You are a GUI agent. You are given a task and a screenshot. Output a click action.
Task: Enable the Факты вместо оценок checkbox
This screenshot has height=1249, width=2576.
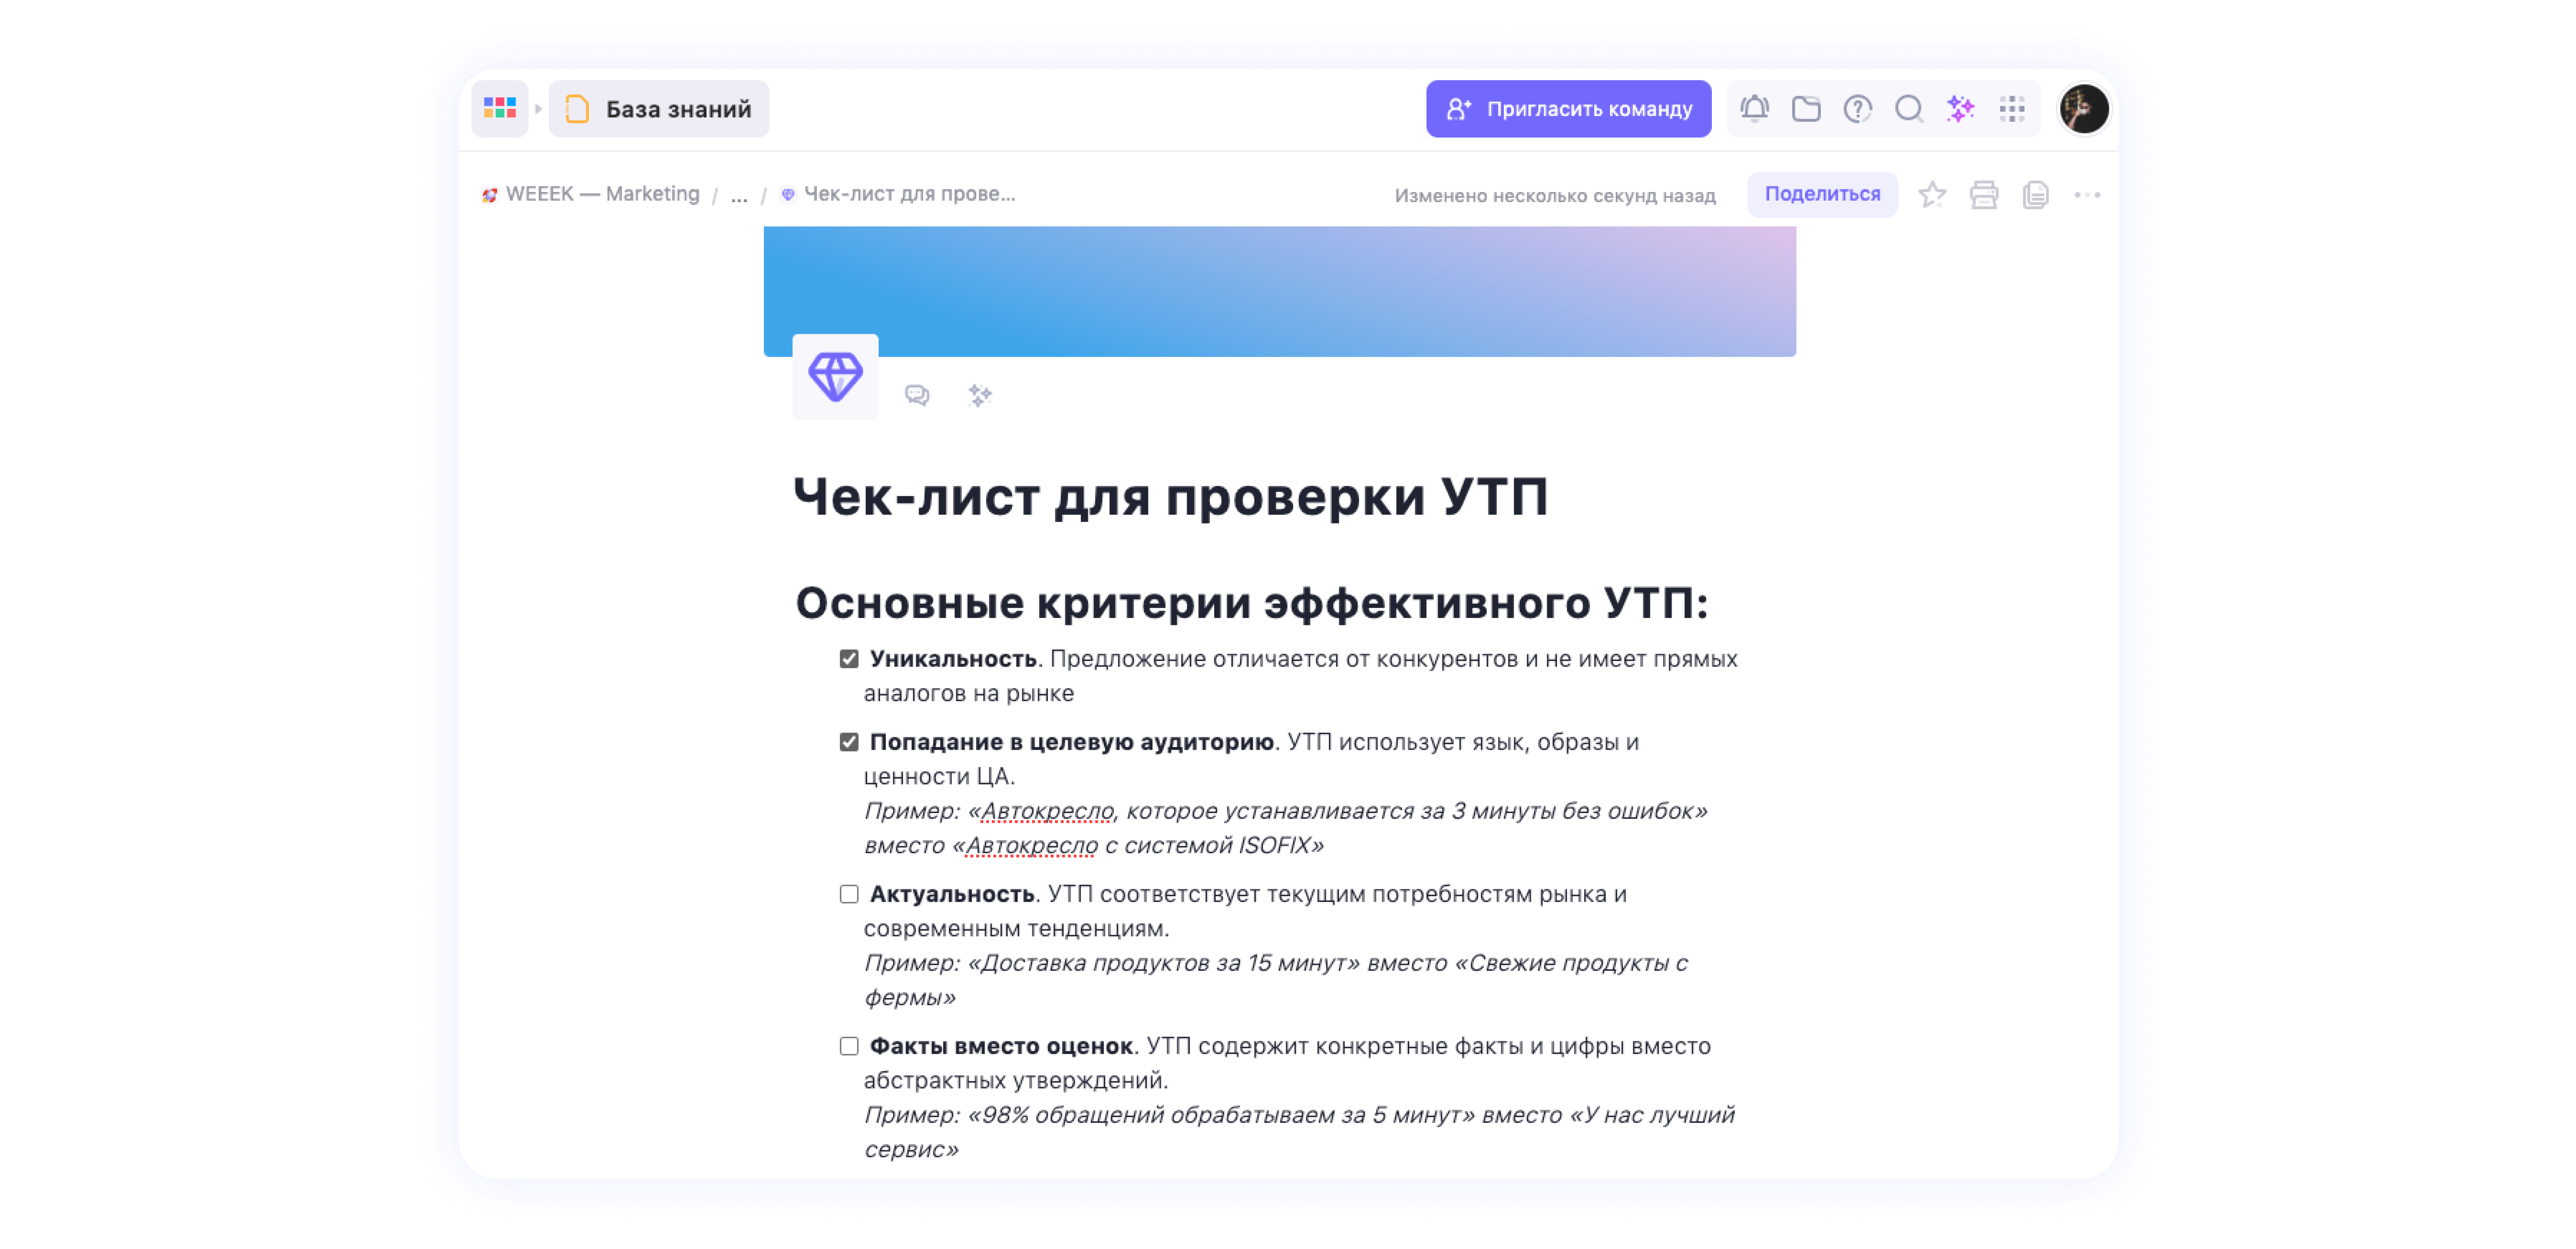tap(848, 1046)
